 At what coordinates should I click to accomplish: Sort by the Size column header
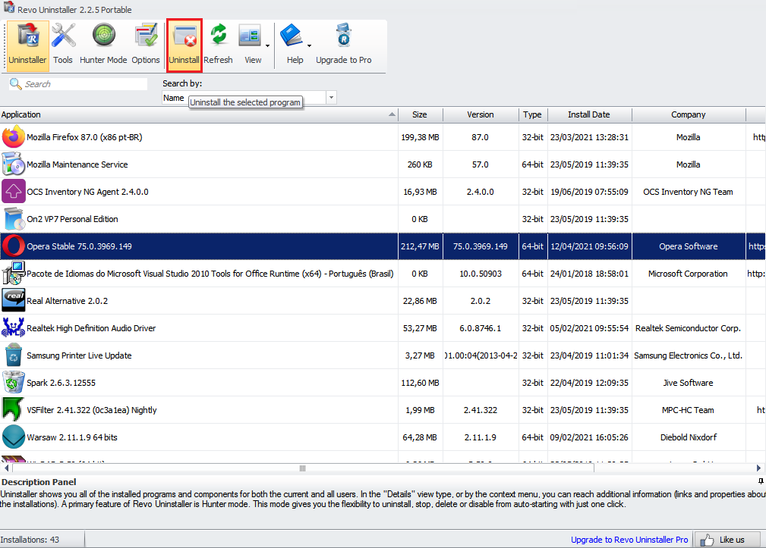(419, 114)
